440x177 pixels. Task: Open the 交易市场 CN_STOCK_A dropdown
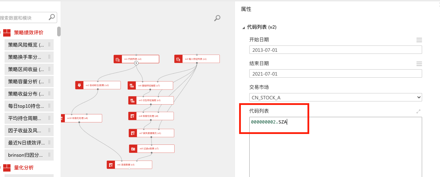(336, 98)
